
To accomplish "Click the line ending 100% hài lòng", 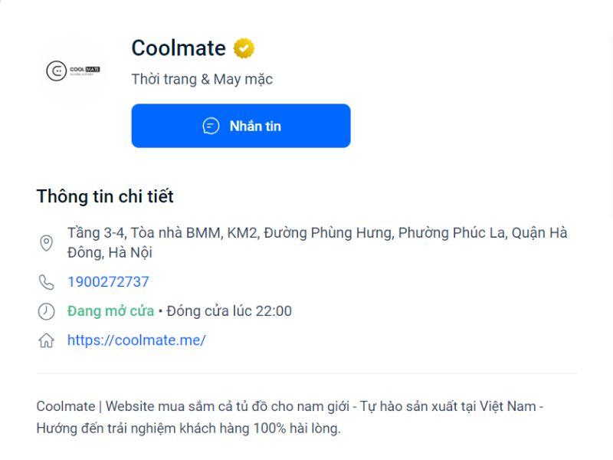I will coord(188,429).
